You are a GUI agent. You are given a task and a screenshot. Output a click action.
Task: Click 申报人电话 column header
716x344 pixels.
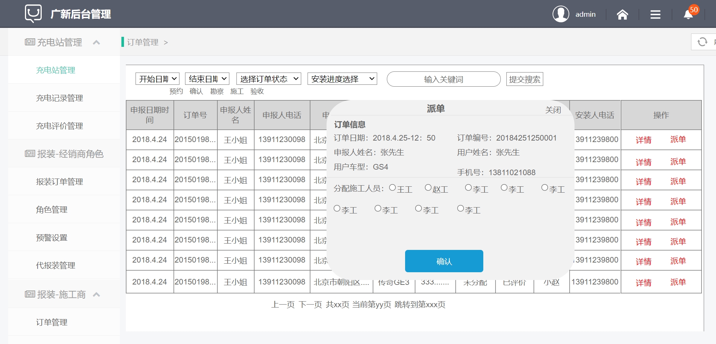pyautogui.click(x=282, y=115)
